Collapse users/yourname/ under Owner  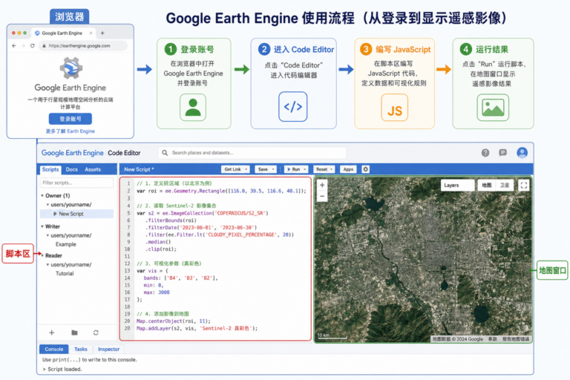click(x=47, y=205)
